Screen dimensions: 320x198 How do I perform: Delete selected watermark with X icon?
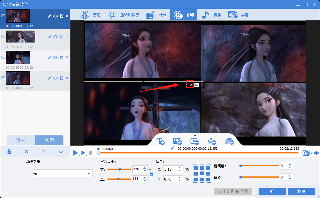pyautogui.click(x=26, y=151)
